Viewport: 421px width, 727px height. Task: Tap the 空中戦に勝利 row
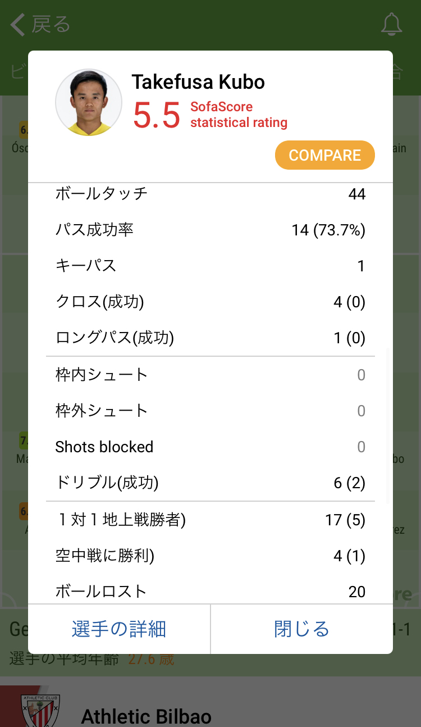pyautogui.click(x=210, y=556)
